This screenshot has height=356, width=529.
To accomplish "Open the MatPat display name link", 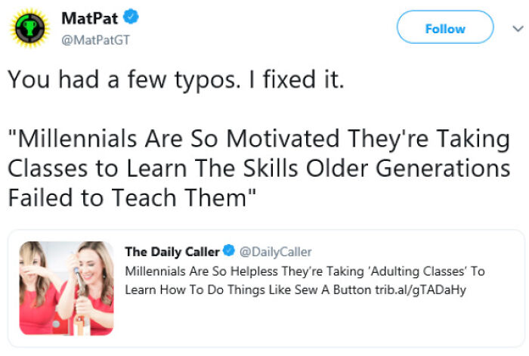I will point(90,18).
